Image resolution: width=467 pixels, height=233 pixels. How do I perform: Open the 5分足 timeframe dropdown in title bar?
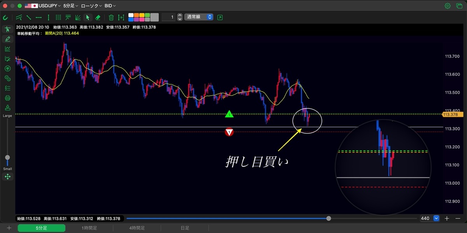click(x=70, y=6)
